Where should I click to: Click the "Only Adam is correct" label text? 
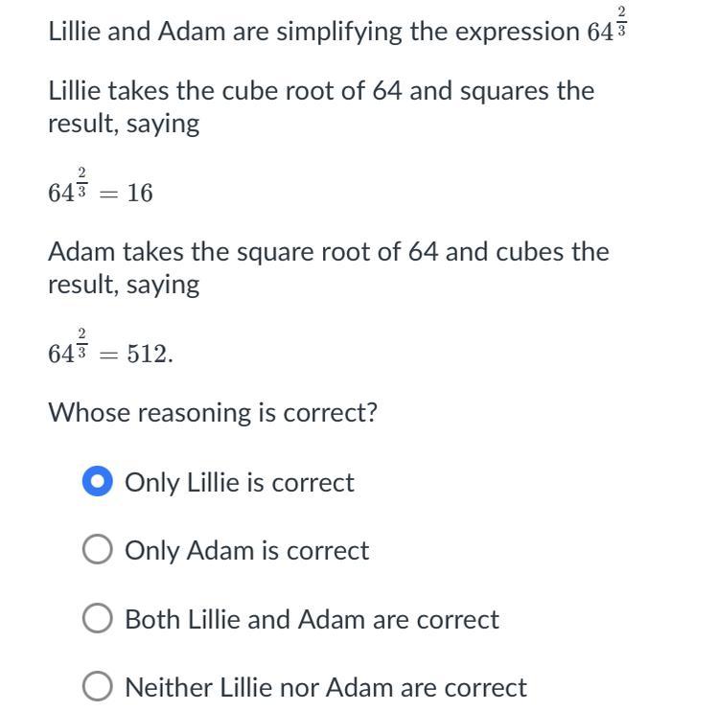[x=246, y=550]
